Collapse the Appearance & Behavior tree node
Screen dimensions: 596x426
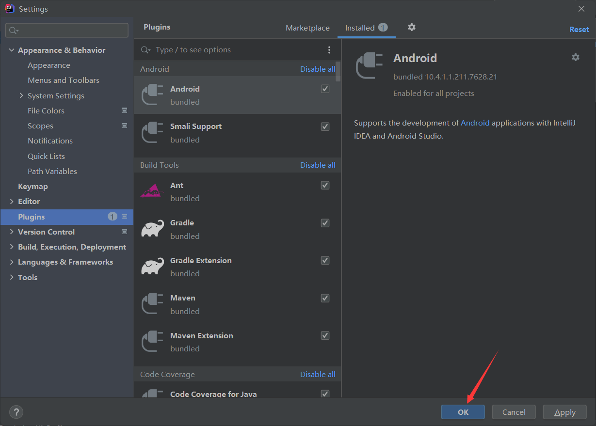(12, 50)
